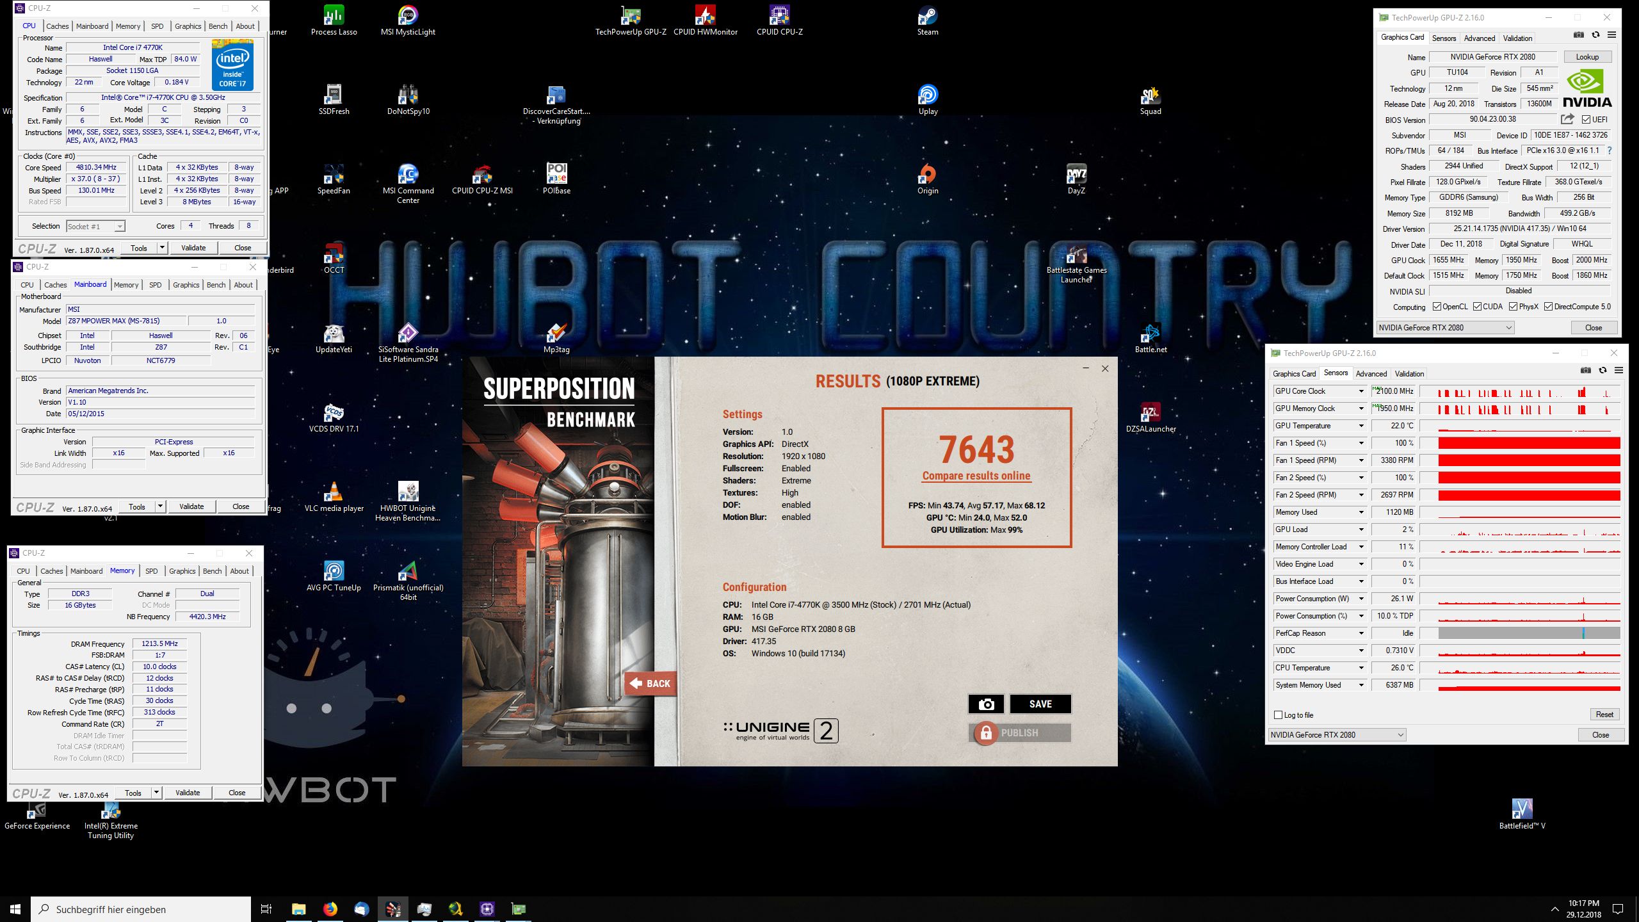Click GPU-Z Sensors refresh icon

point(1603,370)
